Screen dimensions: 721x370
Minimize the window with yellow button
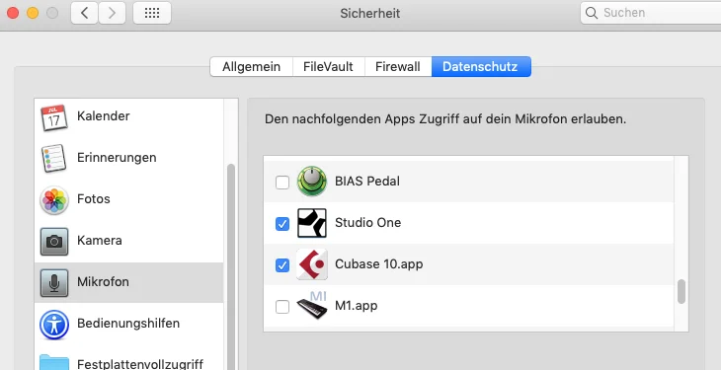pyautogui.click(x=33, y=13)
